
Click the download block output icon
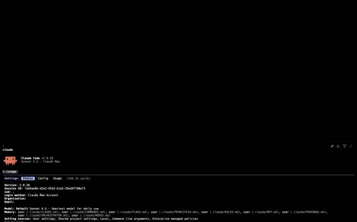pos(338,146)
